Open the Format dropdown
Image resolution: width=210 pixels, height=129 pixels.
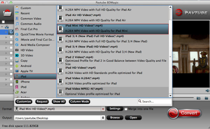coord(103,109)
